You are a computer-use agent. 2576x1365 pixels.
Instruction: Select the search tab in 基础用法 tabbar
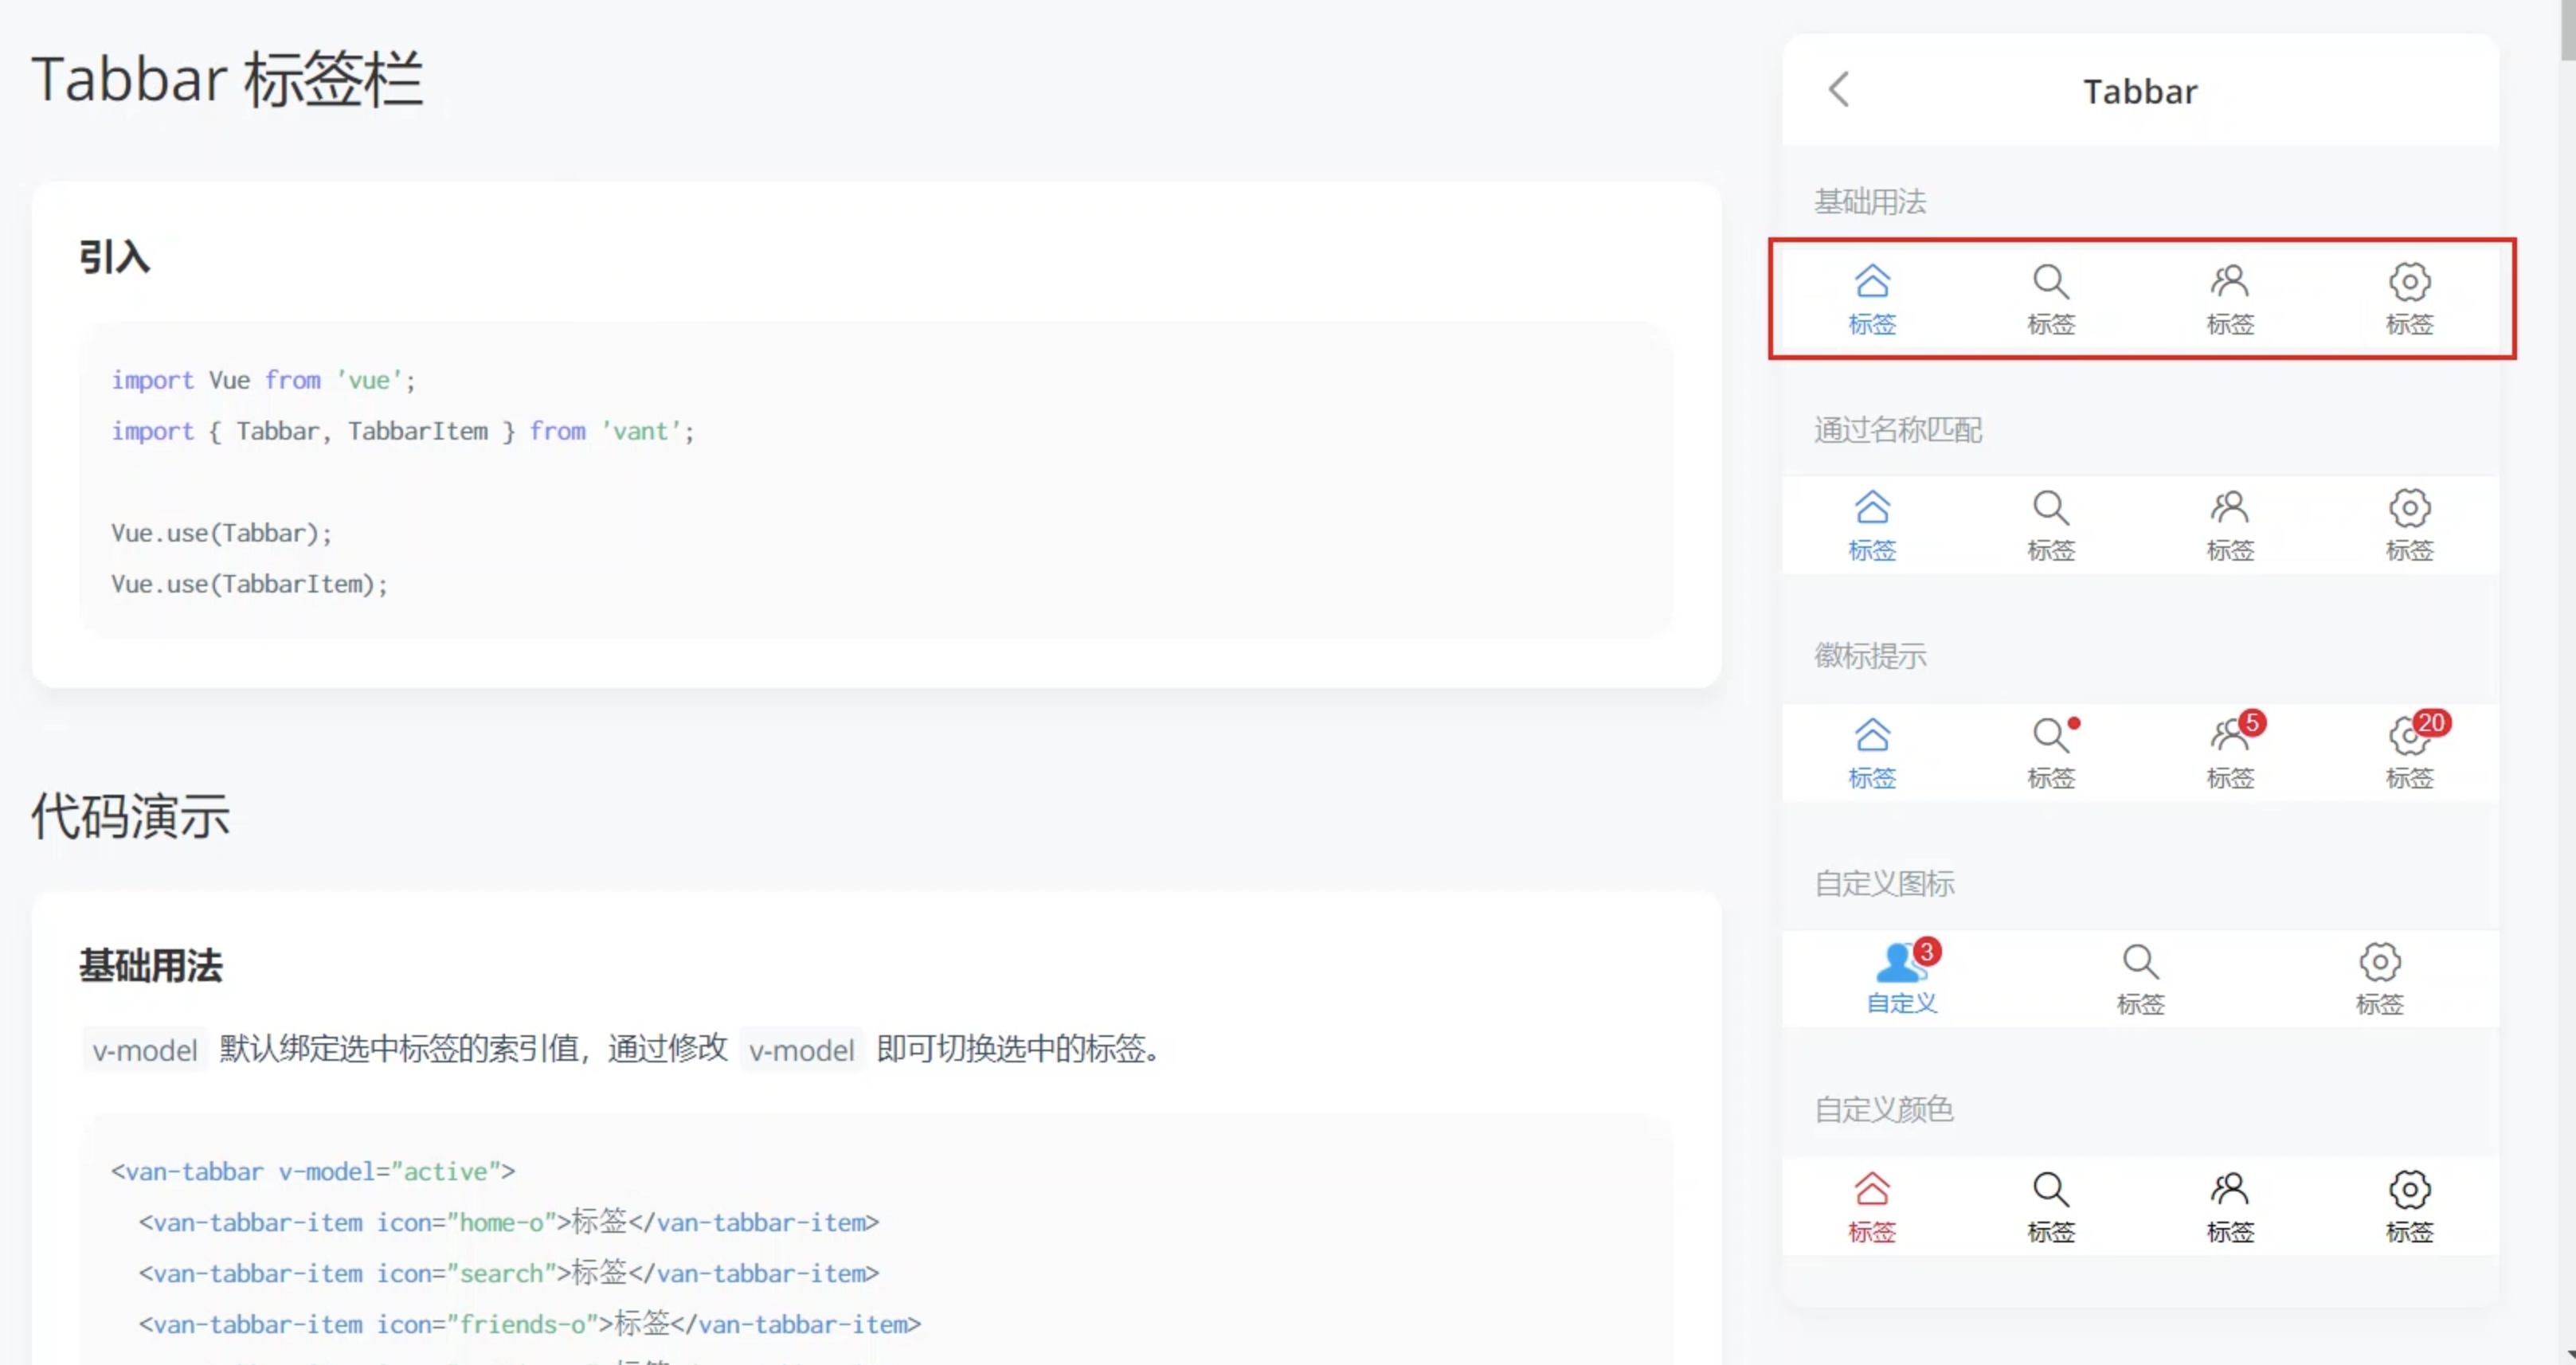point(2050,298)
